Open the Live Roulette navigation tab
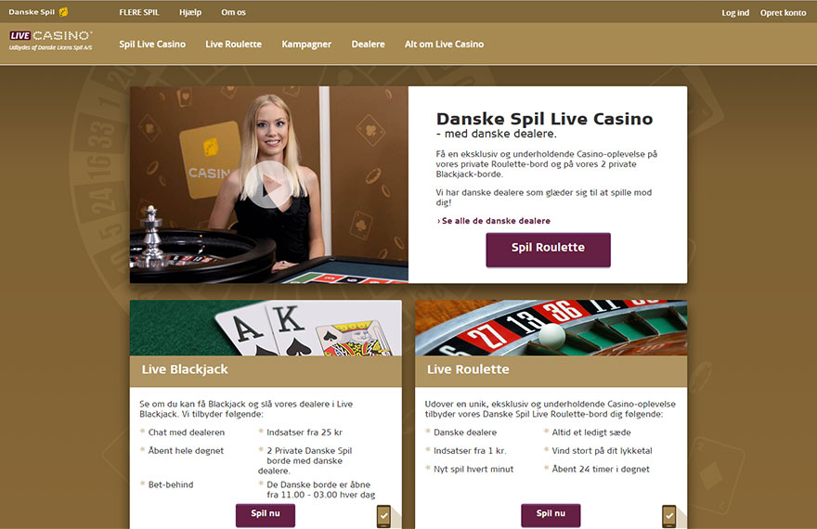Screen dimensions: 817x529 click(233, 45)
